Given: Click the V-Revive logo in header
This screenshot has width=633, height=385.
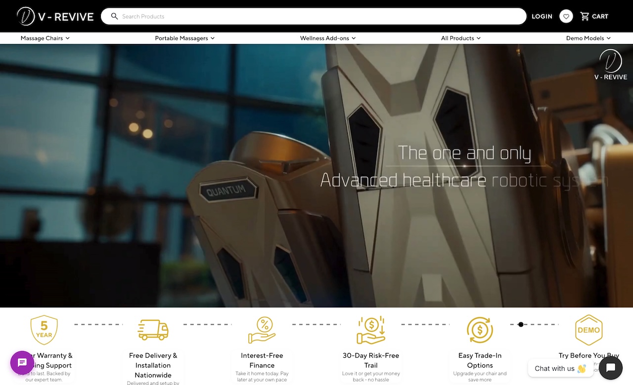Looking at the screenshot, I should click(55, 16).
